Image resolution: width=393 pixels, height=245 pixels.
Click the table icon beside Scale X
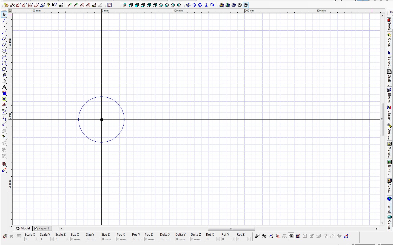point(19,236)
